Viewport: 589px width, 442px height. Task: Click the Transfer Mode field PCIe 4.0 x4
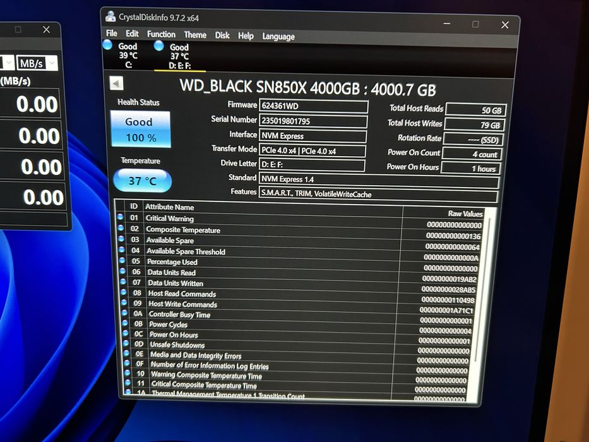312,151
